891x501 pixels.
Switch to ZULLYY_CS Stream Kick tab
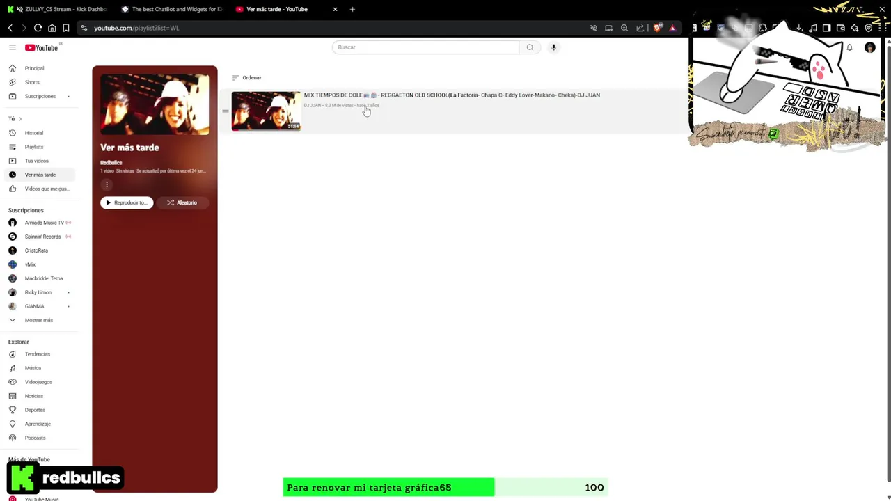point(57,9)
